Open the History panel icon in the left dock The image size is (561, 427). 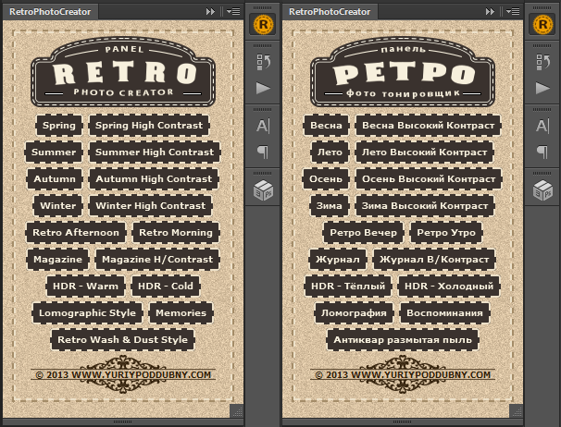point(263,62)
